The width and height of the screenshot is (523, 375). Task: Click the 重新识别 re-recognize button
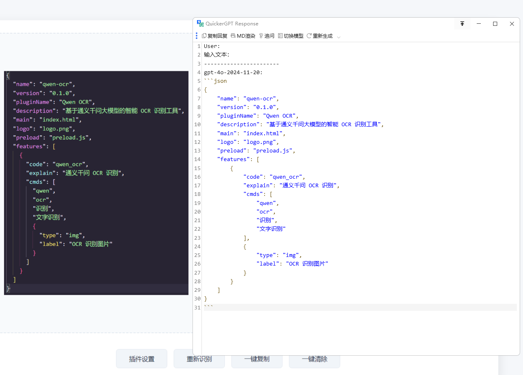point(199,359)
